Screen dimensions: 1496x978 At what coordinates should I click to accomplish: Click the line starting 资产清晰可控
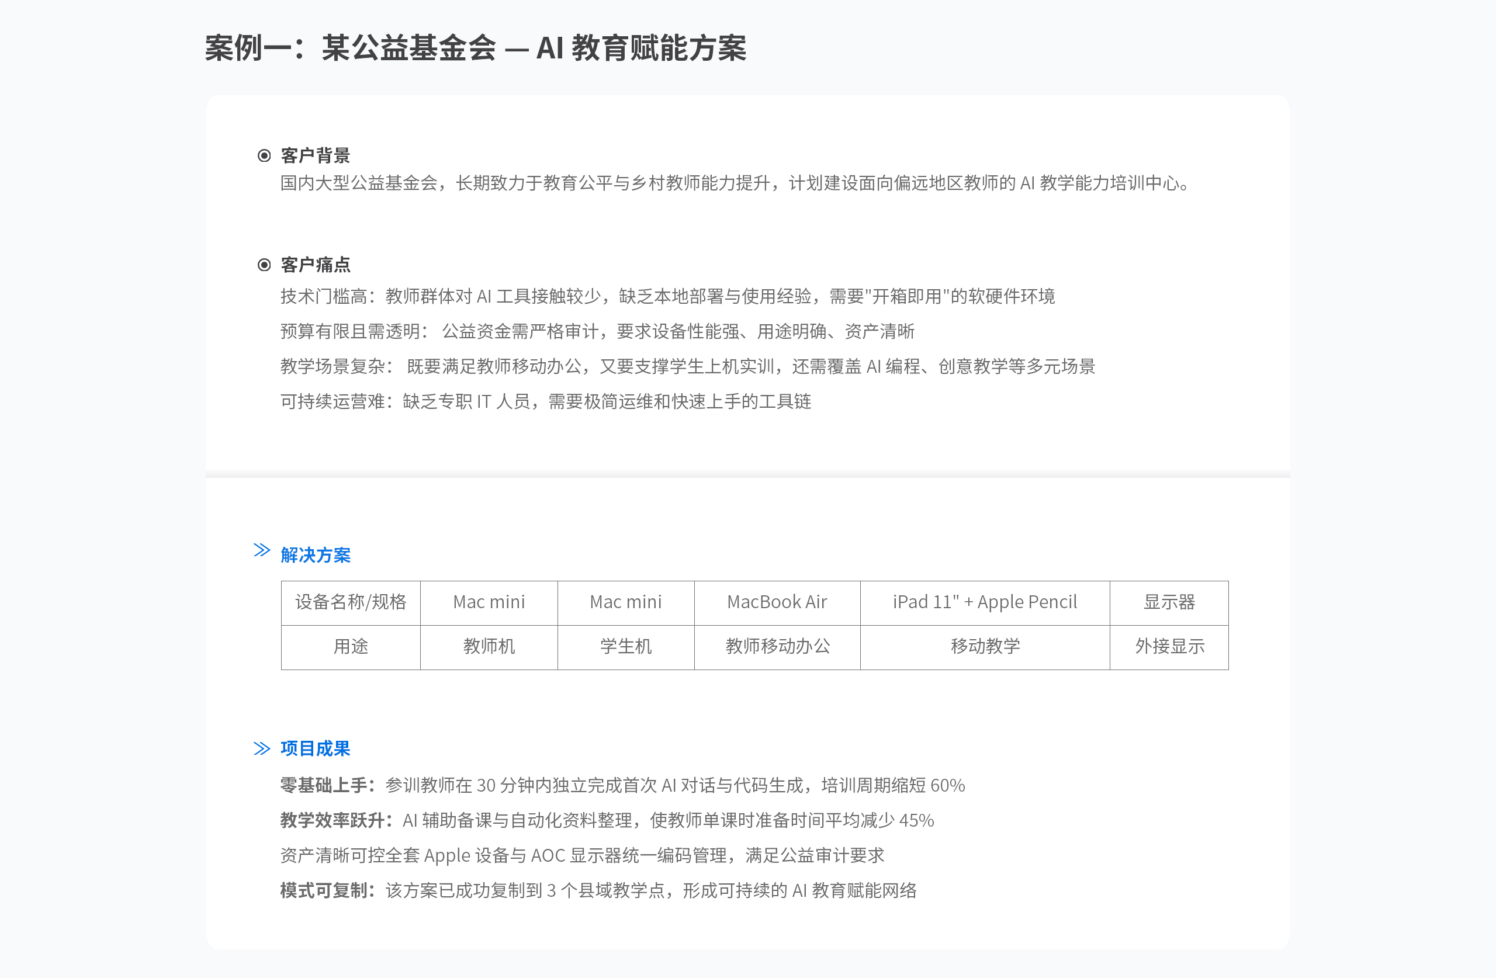582,856
